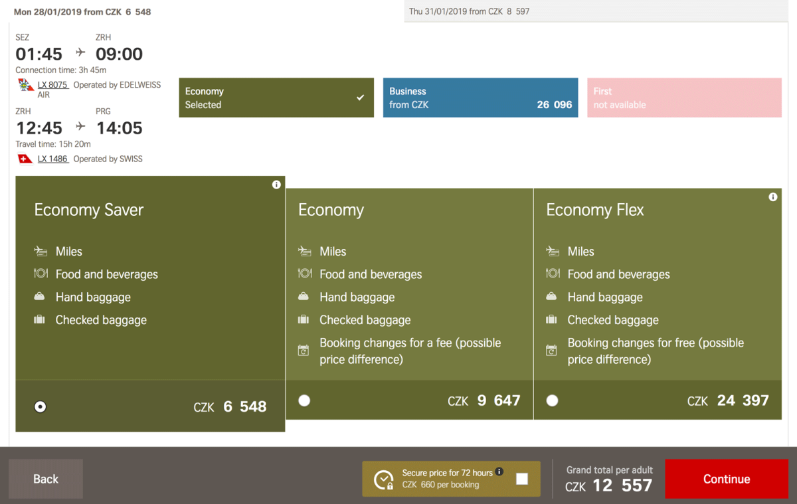Open flight LX 8075 details link
This screenshot has height=504, width=797.
(52, 85)
